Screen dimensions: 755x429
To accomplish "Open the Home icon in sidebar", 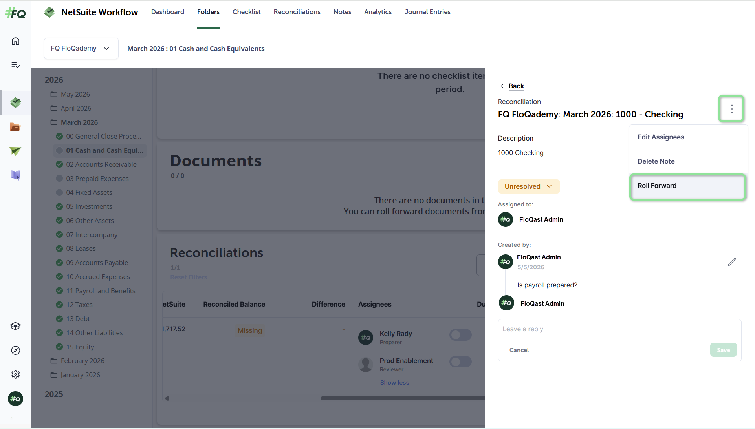I will [x=15, y=41].
